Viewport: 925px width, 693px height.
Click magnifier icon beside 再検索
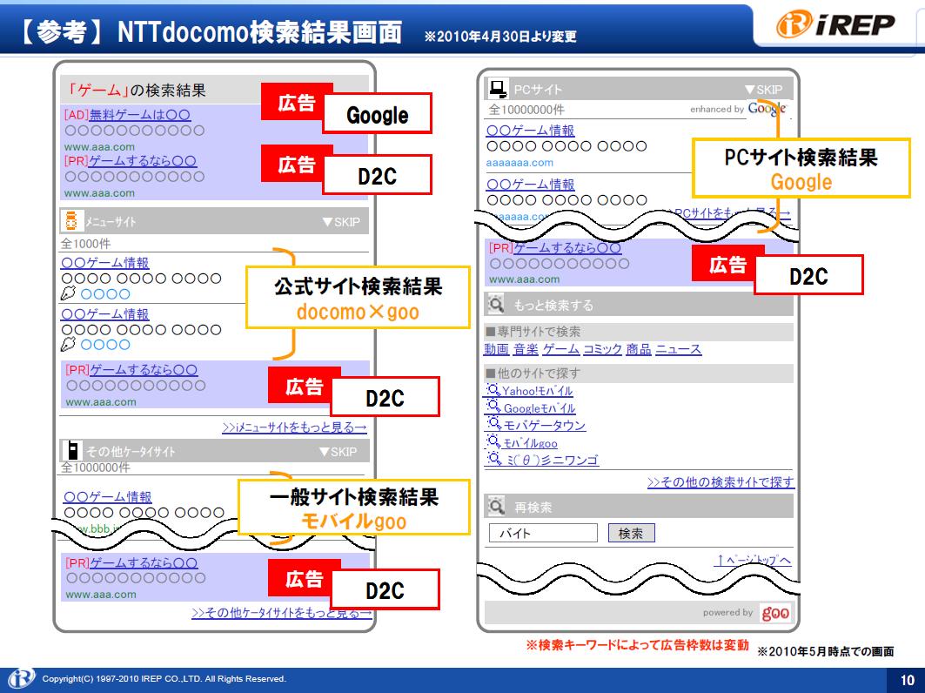[x=496, y=506]
